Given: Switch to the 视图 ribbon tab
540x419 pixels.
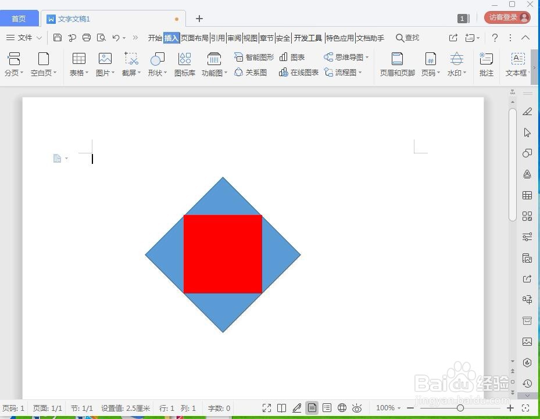Looking at the screenshot, I should click(251, 38).
